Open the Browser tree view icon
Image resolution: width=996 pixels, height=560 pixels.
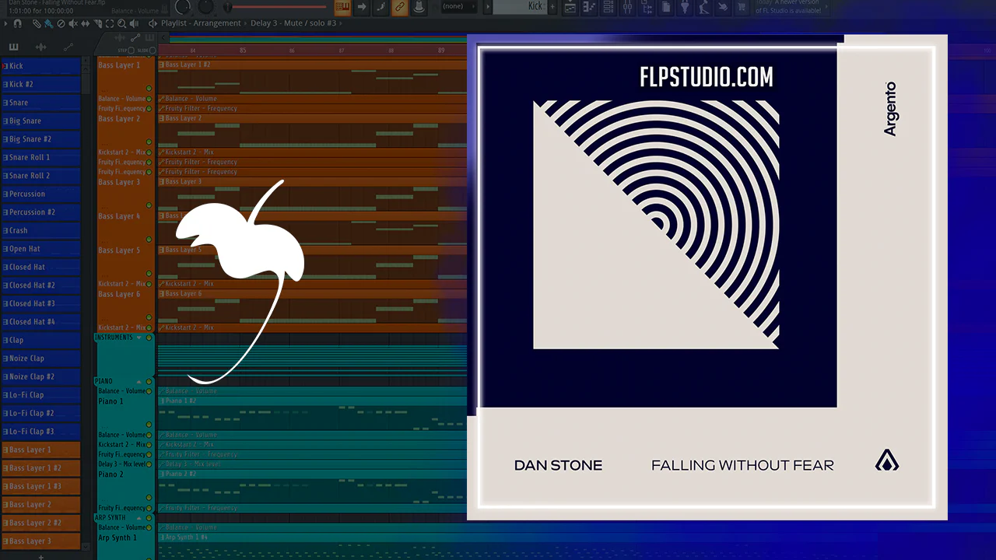coord(648,7)
